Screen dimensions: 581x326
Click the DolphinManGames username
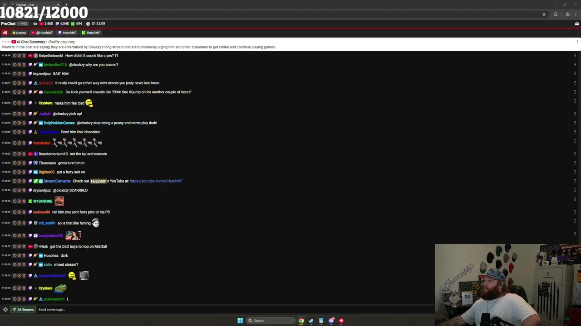59,123
